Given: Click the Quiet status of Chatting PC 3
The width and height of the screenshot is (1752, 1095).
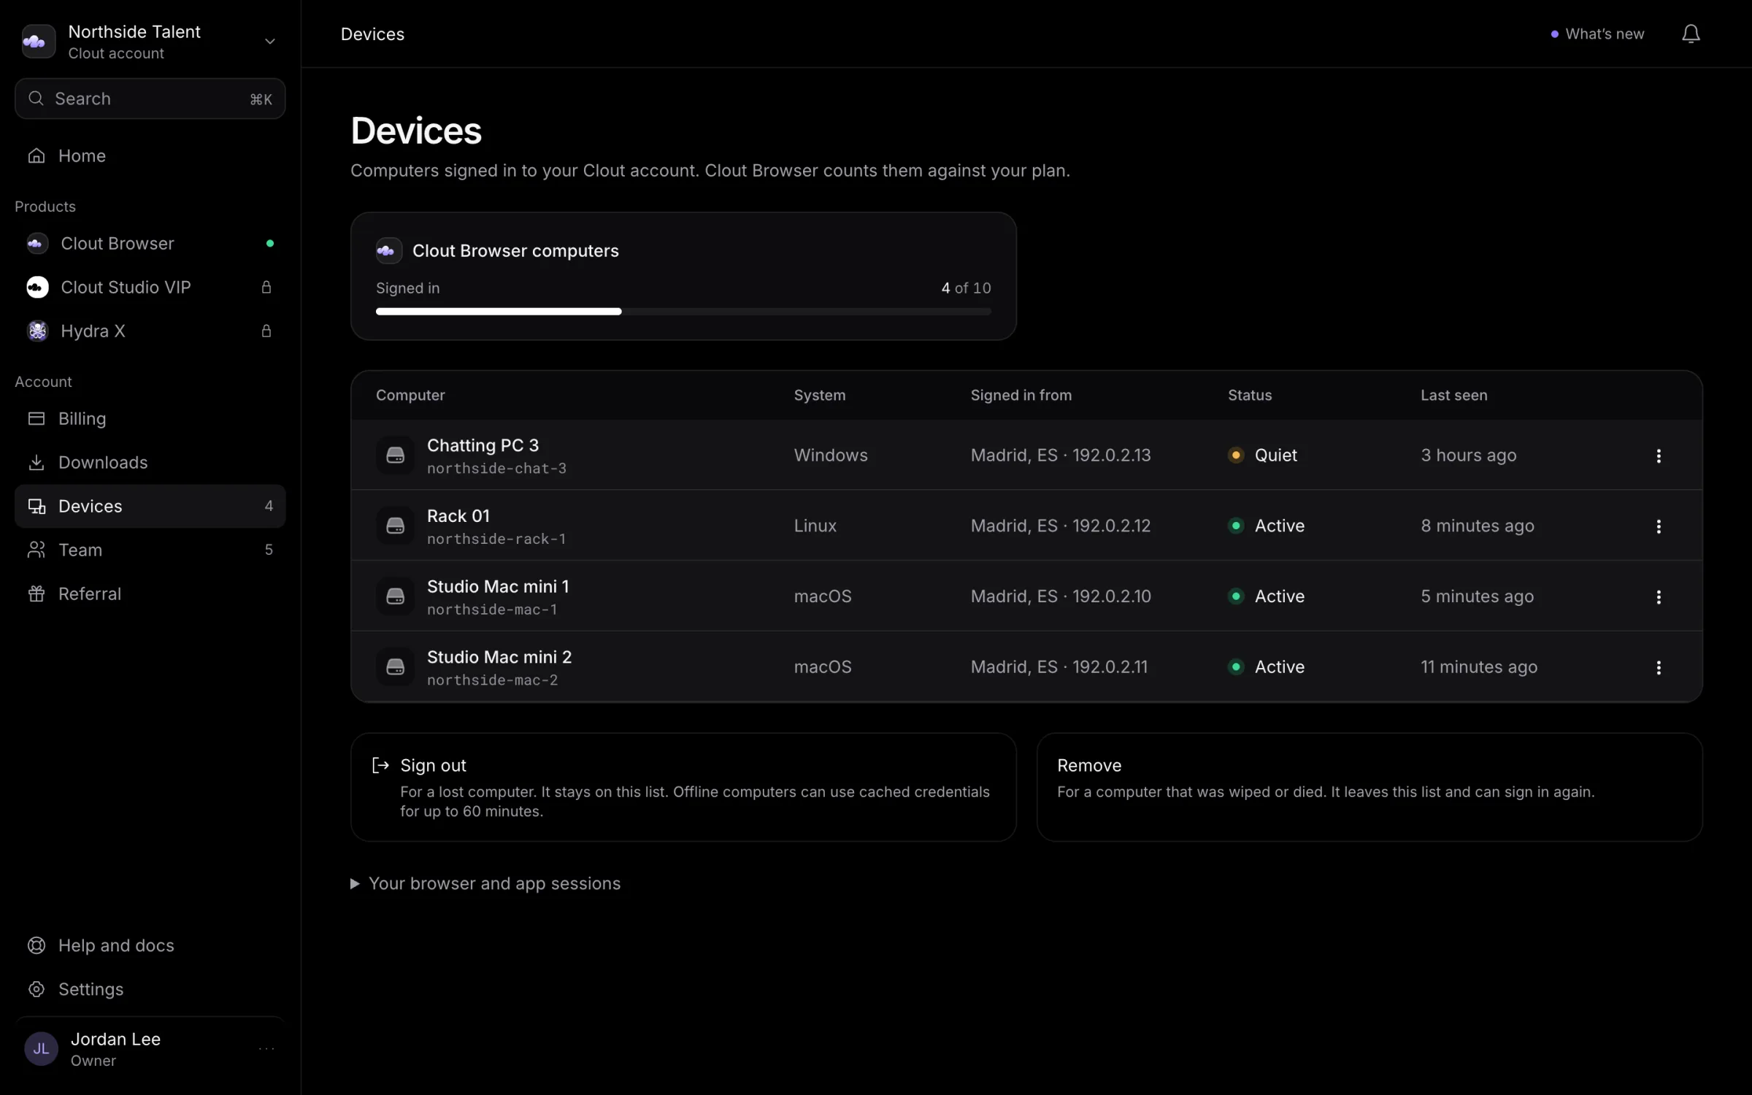Looking at the screenshot, I should [1263, 455].
